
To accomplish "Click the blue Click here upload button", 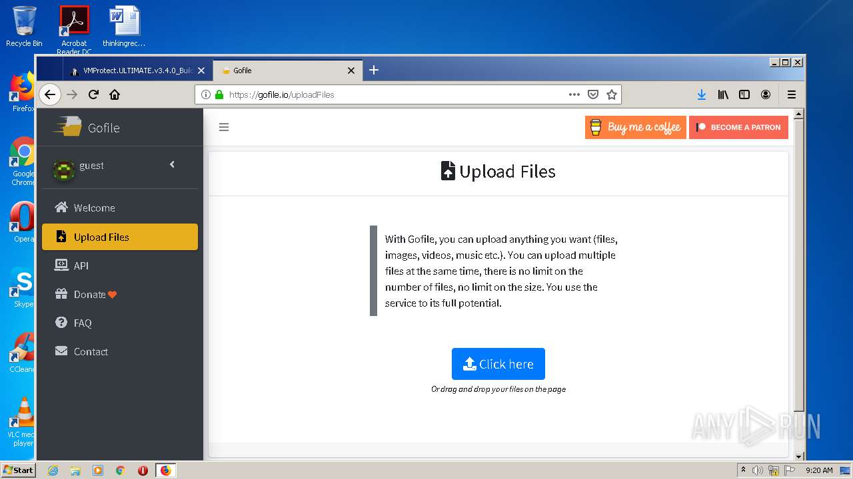I will [x=498, y=364].
